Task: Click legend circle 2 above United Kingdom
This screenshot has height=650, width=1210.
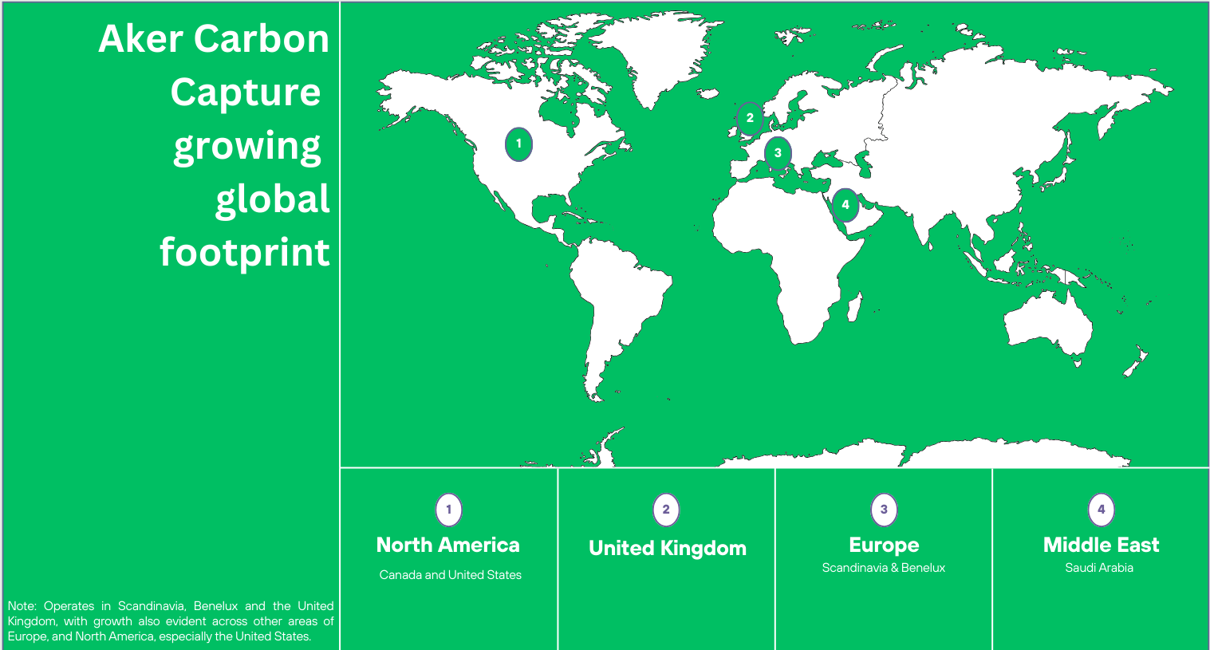Action: [666, 510]
